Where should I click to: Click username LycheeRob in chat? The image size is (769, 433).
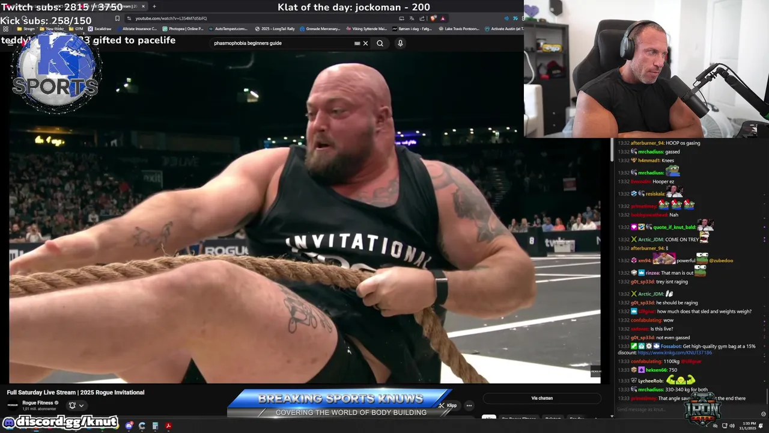click(651, 381)
